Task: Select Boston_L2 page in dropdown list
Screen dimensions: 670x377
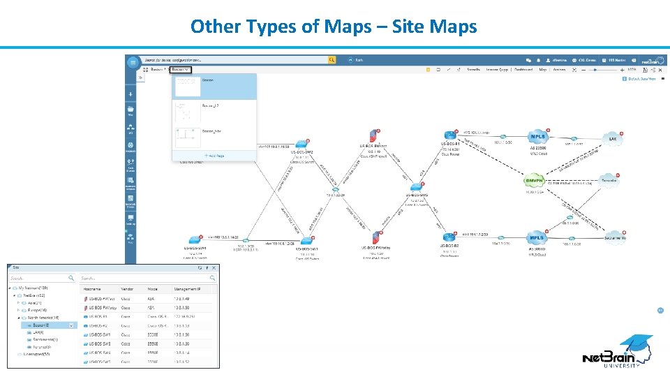Action: click(214, 112)
